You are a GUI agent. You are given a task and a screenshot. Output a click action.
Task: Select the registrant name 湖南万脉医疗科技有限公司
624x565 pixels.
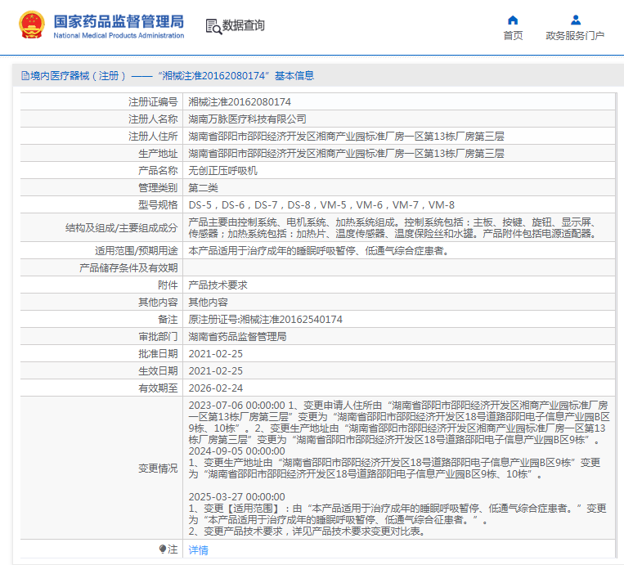pos(248,119)
